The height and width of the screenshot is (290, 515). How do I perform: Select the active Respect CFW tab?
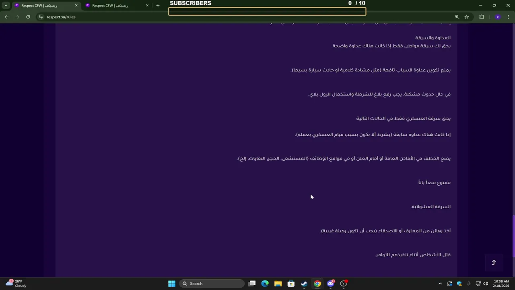click(45, 6)
